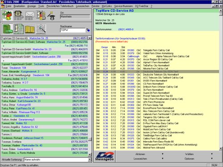
Task: Click prefix 01079 in Viatel row
Action: [x=131, y=53]
